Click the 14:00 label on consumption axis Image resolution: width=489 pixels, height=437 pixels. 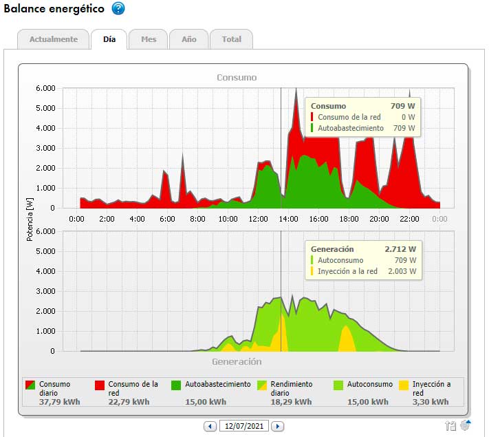coord(288,219)
